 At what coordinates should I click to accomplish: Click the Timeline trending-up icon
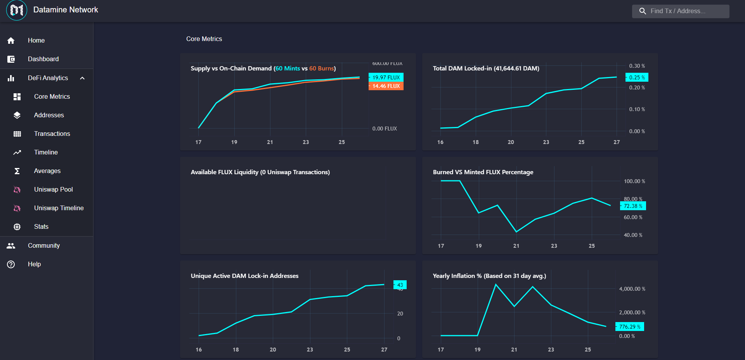pos(17,153)
